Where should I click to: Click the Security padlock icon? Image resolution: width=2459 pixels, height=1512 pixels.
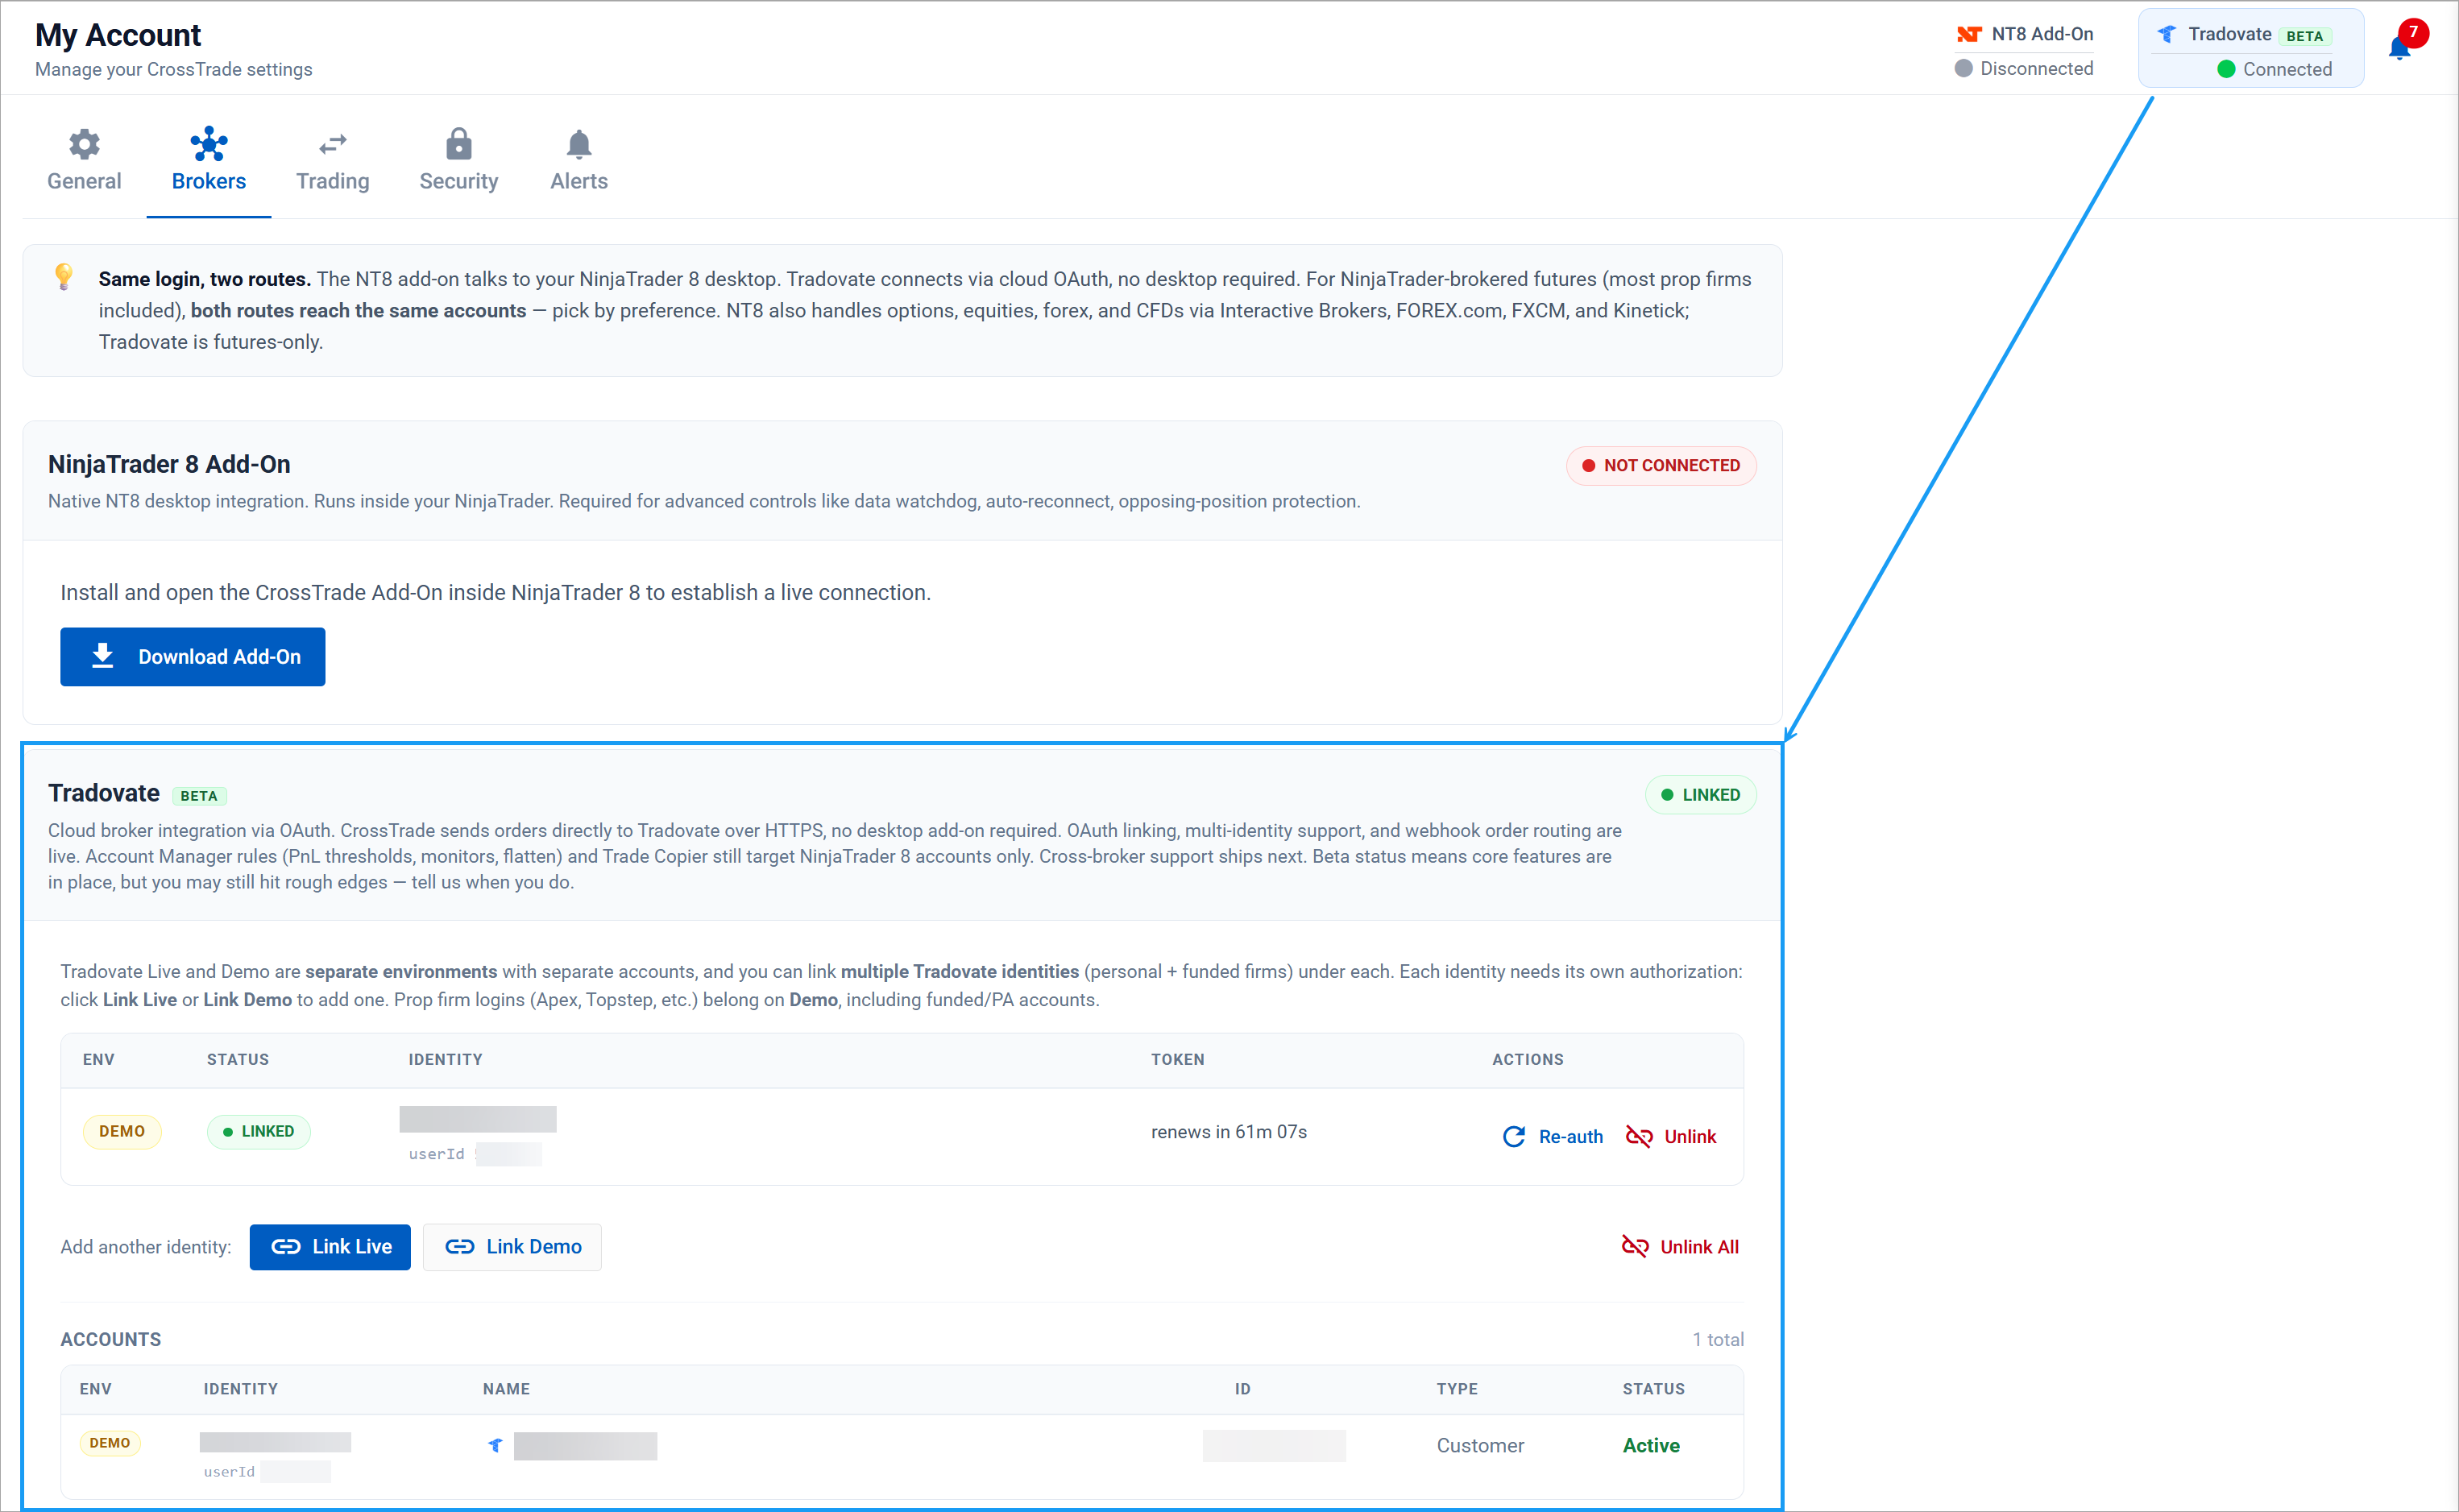click(x=459, y=144)
